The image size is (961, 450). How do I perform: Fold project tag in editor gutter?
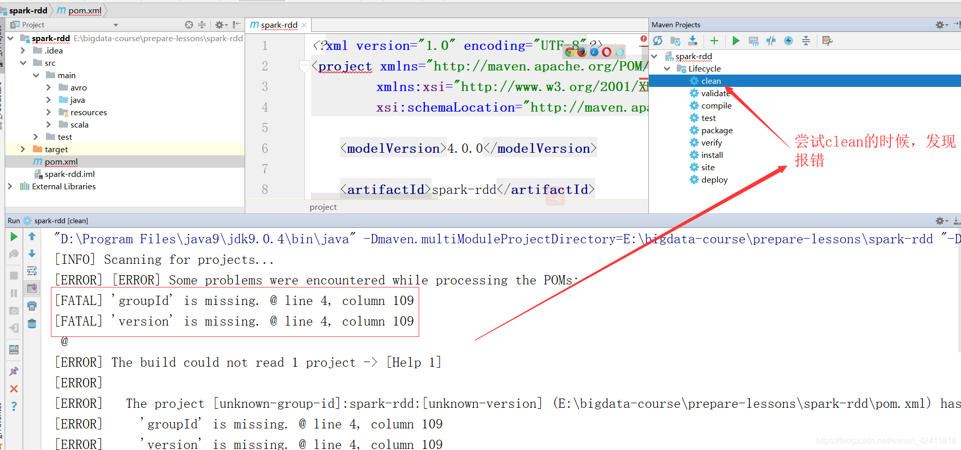click(304, 66)
